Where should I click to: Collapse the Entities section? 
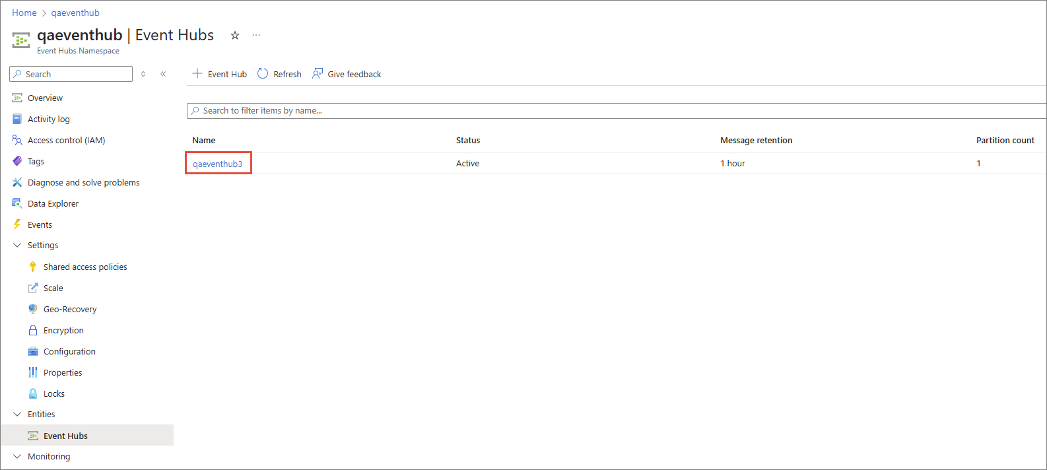17,415
